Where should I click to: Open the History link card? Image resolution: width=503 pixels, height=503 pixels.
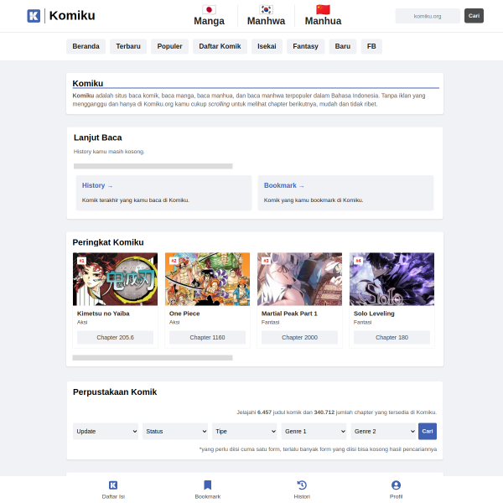(x=163, y=193)
